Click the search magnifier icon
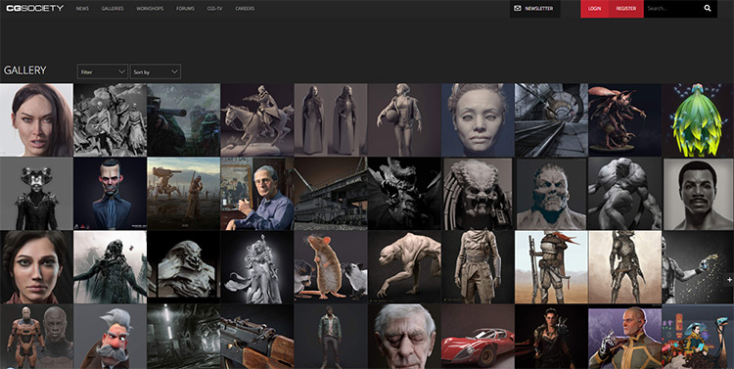The width and height of the screenshot is (734, 369). pyautogui.click(x=707, y=9)
